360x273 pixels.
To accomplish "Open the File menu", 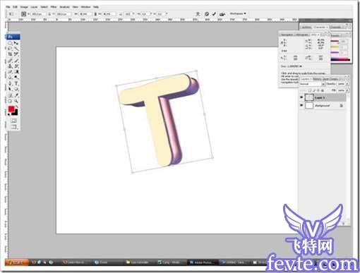I will pyautogui.click(x=8, y=7).
